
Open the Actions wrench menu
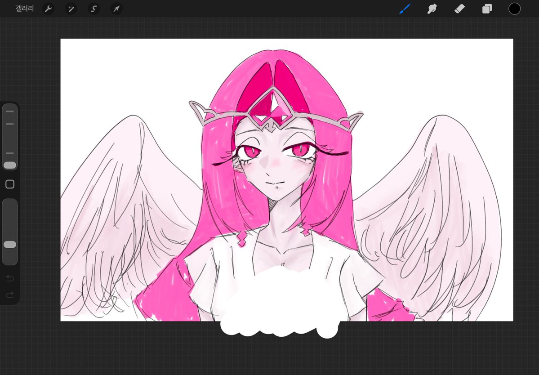(x=48, y=9)
